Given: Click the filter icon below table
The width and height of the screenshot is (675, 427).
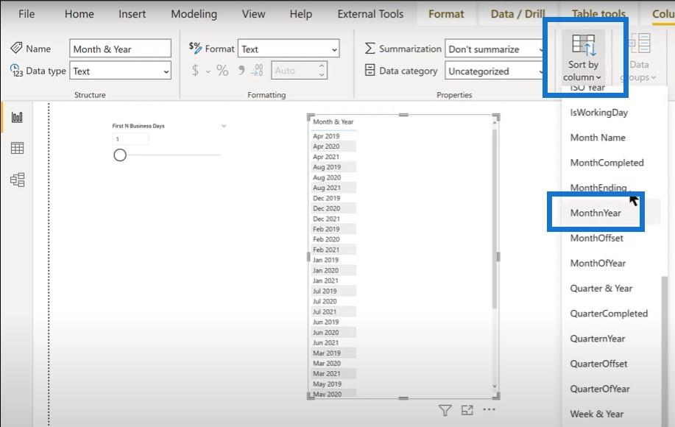Looking at the screenshot, I should pyautogui.click(x=445, y=410).
